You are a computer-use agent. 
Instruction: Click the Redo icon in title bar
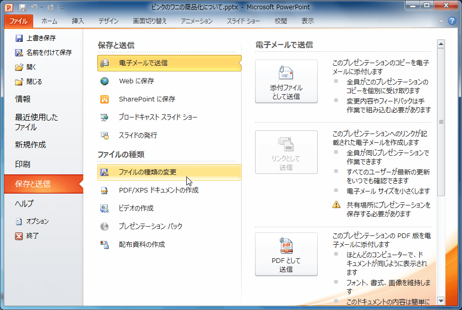click(51, 7)
